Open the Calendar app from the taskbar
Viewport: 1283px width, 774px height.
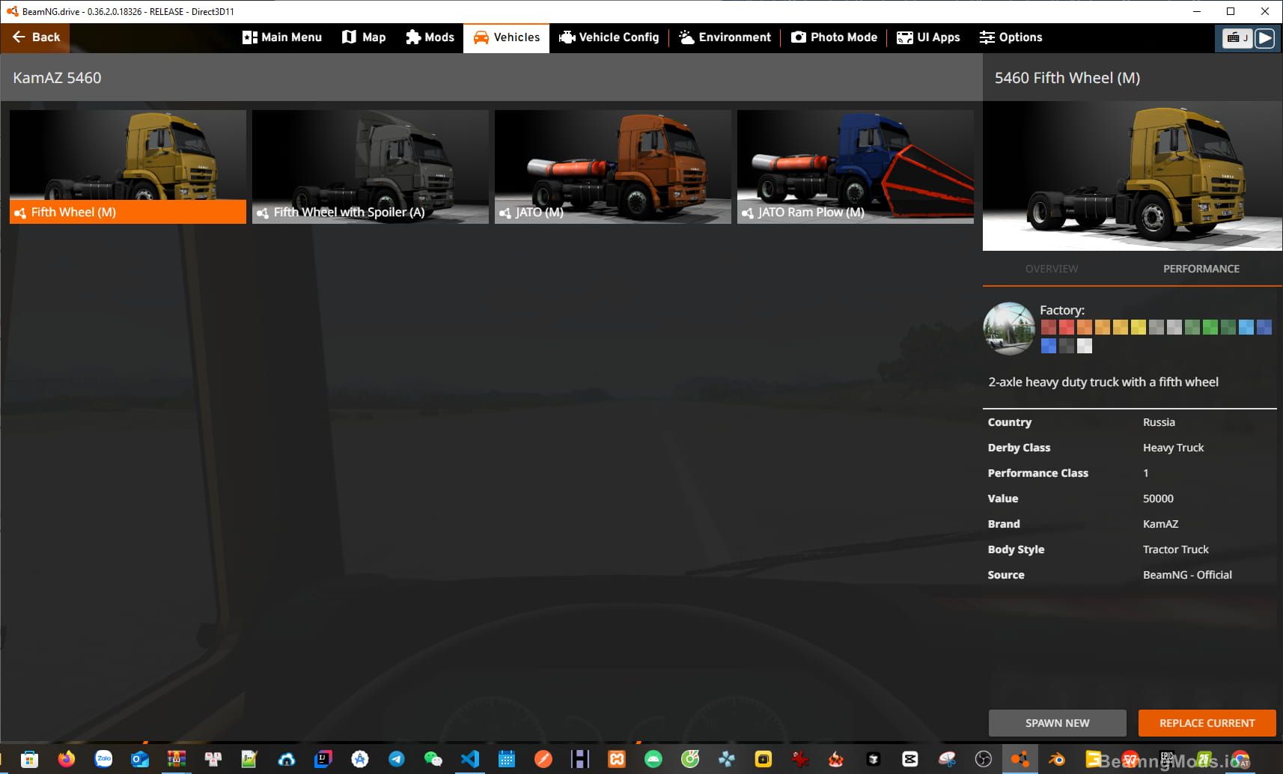click(x=507, y=759)
